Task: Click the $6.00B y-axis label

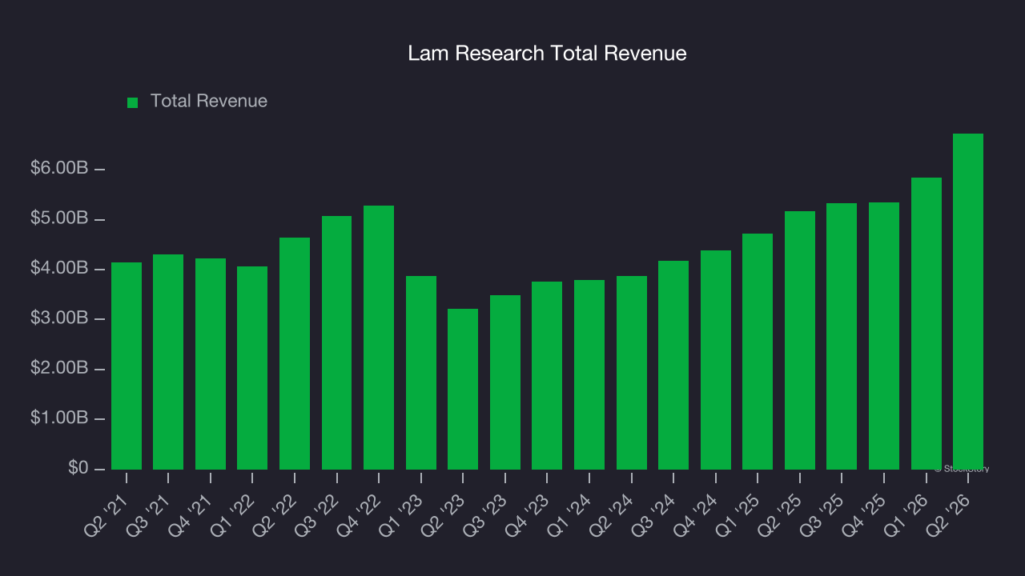Action: pos(59,169)
